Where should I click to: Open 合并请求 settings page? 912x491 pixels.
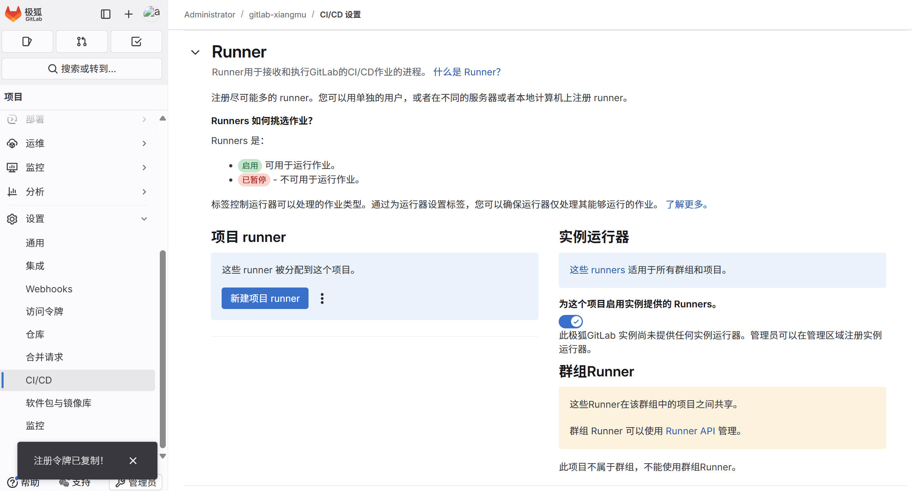[x=78, y=357]
